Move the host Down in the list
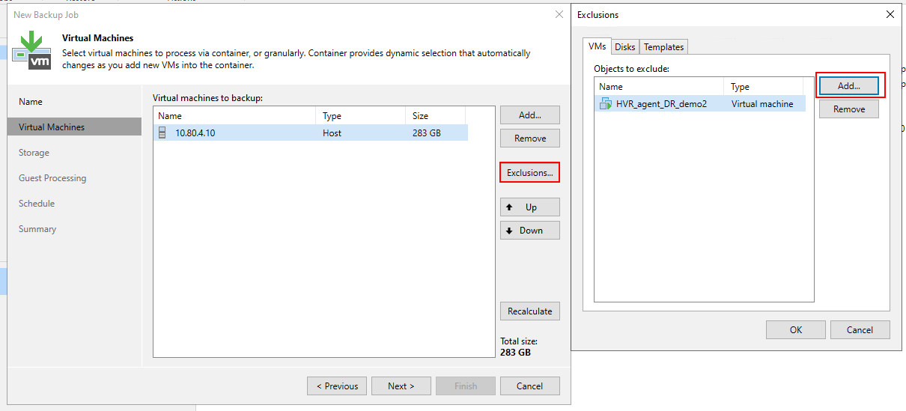906x411 pixels. coord(529,231)
